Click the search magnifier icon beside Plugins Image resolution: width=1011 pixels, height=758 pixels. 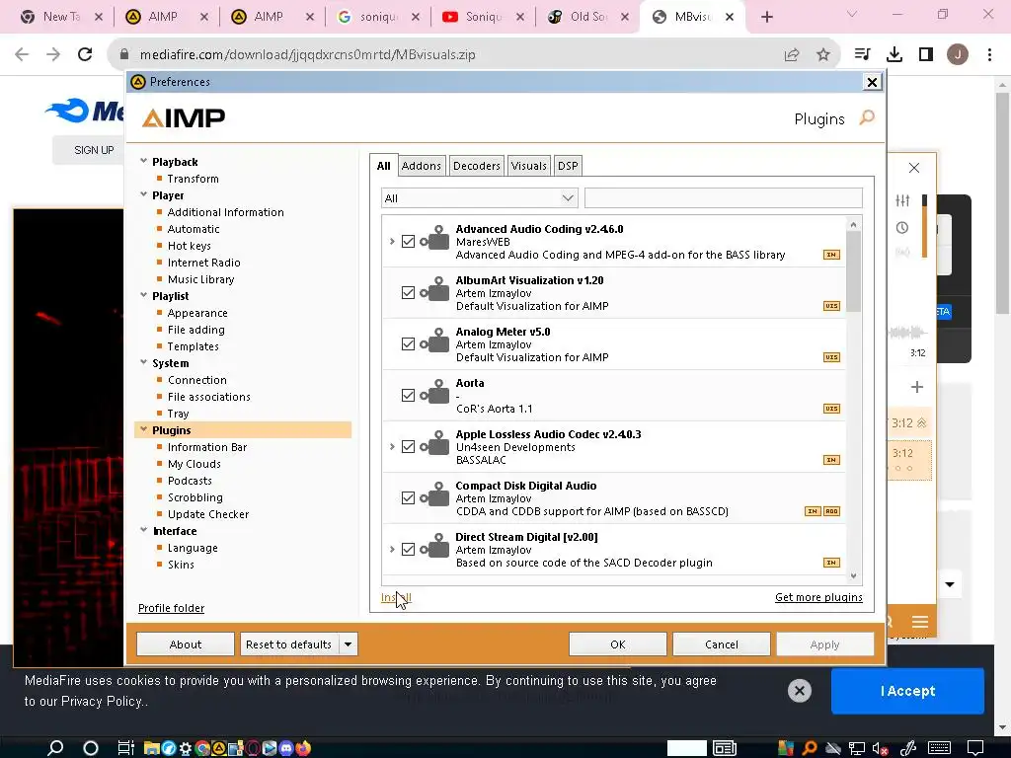click(x=867, y=117)
